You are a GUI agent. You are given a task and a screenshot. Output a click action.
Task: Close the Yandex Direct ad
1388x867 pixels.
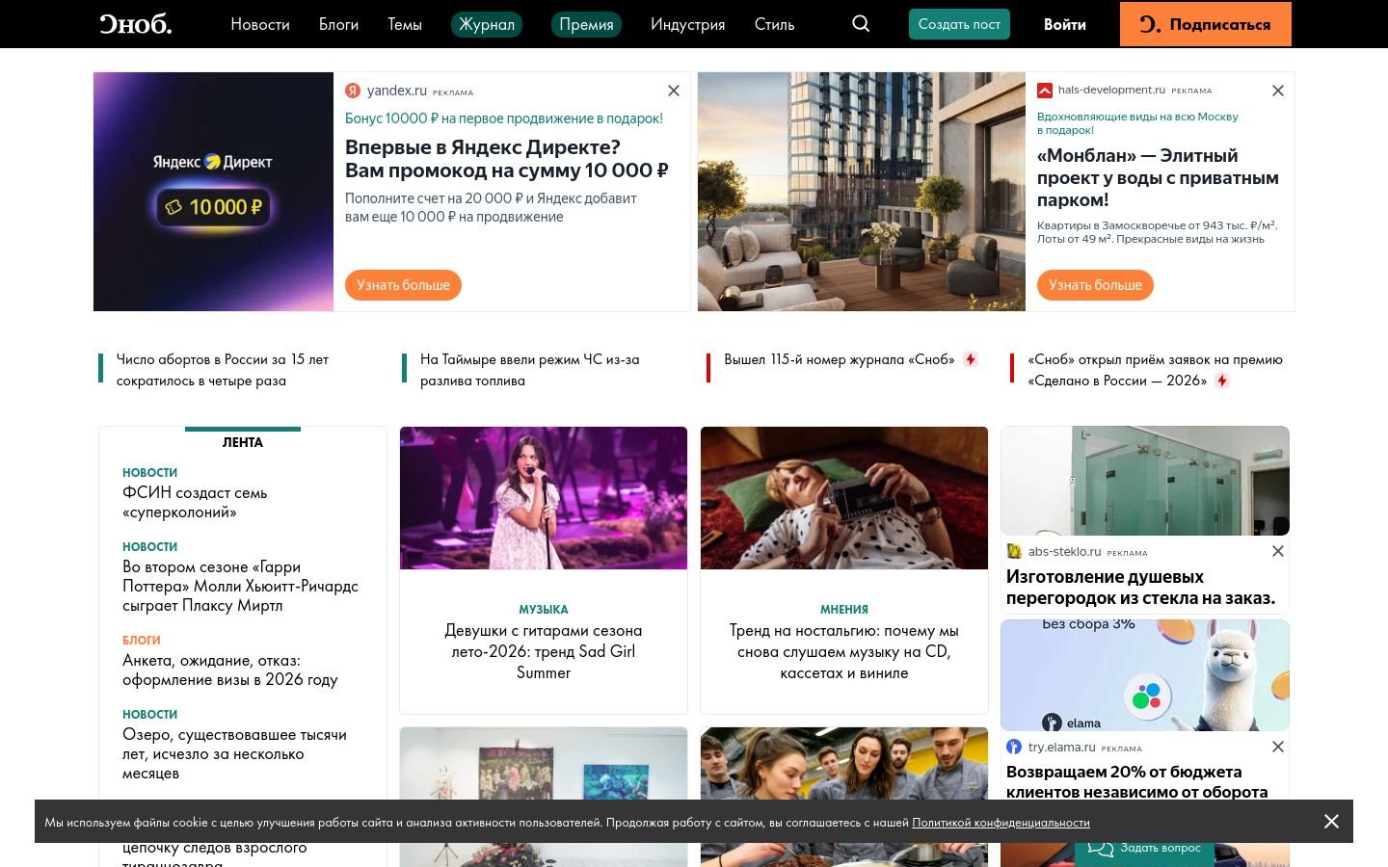click(674, 91)
